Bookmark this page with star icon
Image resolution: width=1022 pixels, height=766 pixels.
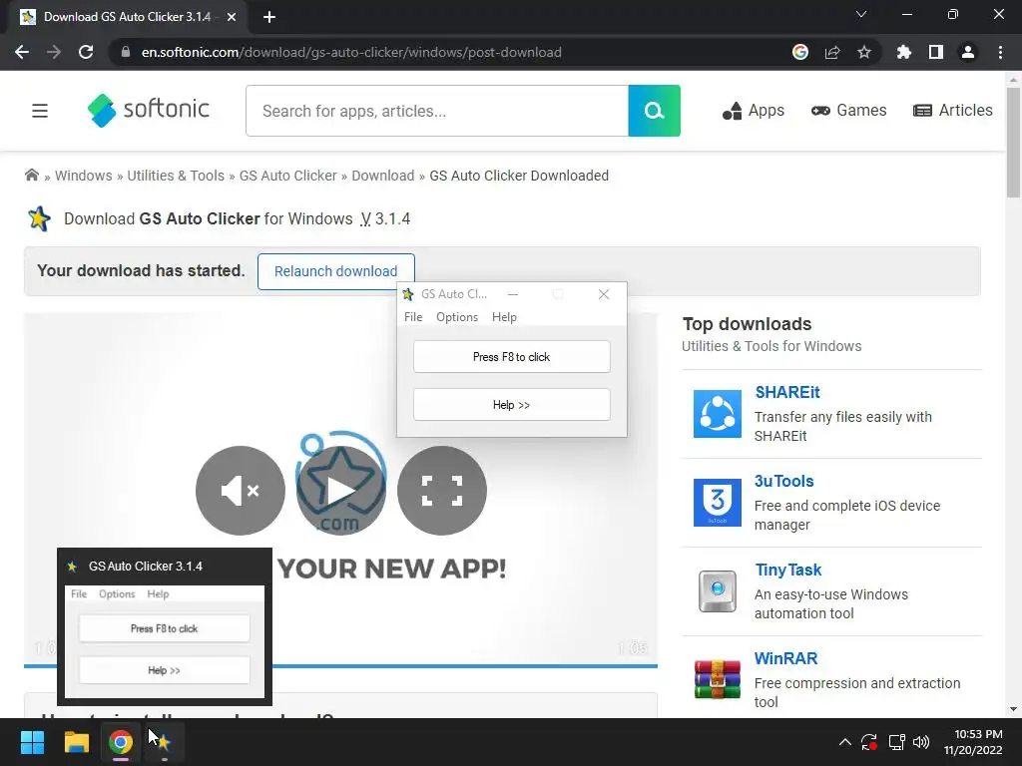coord(864,52)
